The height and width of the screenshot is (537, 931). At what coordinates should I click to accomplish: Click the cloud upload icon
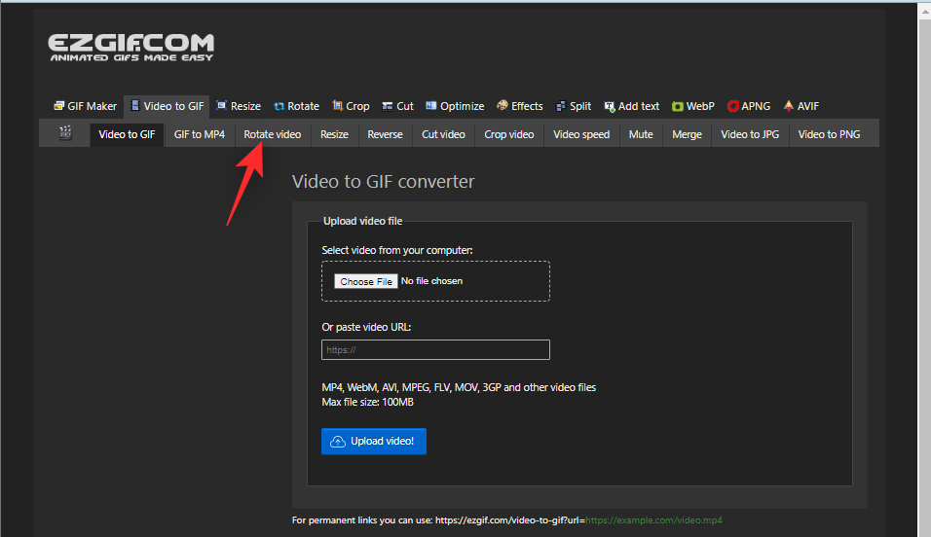(x=338, y=442)
